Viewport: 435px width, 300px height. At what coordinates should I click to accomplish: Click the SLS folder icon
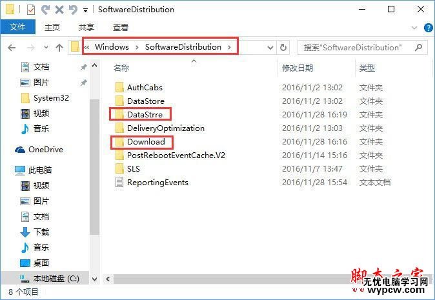click(x=119, y=168)
